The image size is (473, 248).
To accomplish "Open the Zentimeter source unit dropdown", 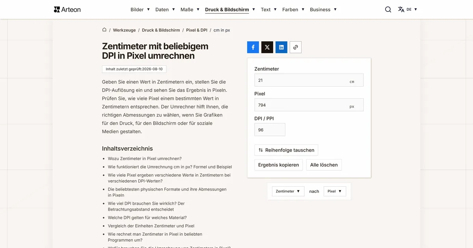I will point(288,191).
